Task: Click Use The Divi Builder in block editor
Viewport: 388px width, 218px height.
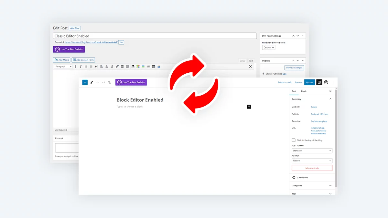Action: [x=131, y=82]
